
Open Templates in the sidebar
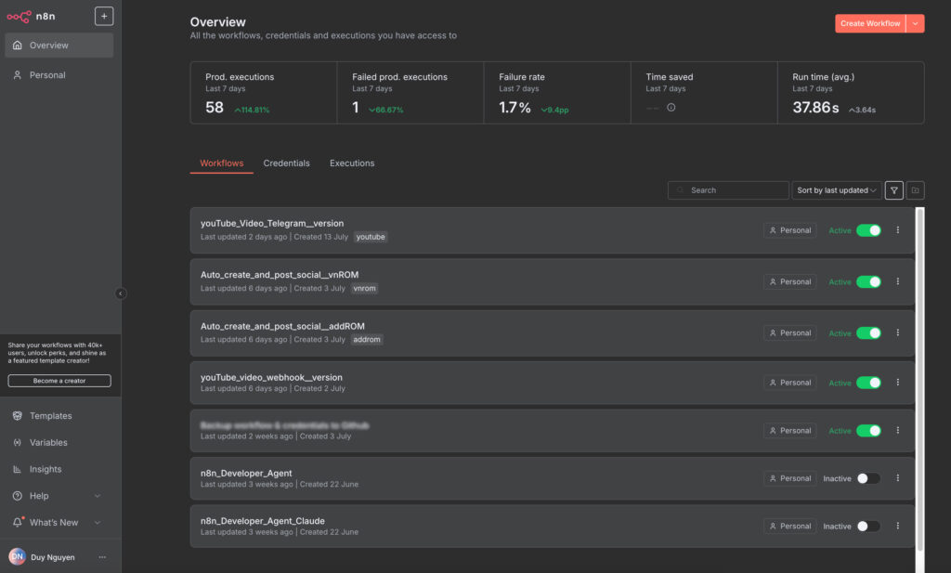pos(59,416)
